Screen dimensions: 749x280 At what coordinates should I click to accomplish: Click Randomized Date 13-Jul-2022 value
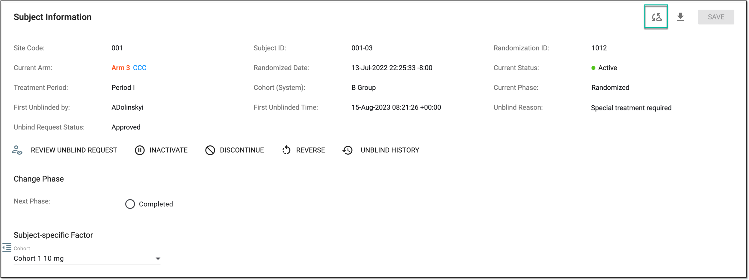coord(392,68)
